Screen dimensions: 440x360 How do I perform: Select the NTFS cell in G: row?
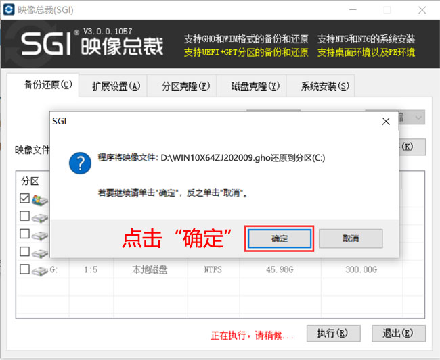tap(213, 269)
